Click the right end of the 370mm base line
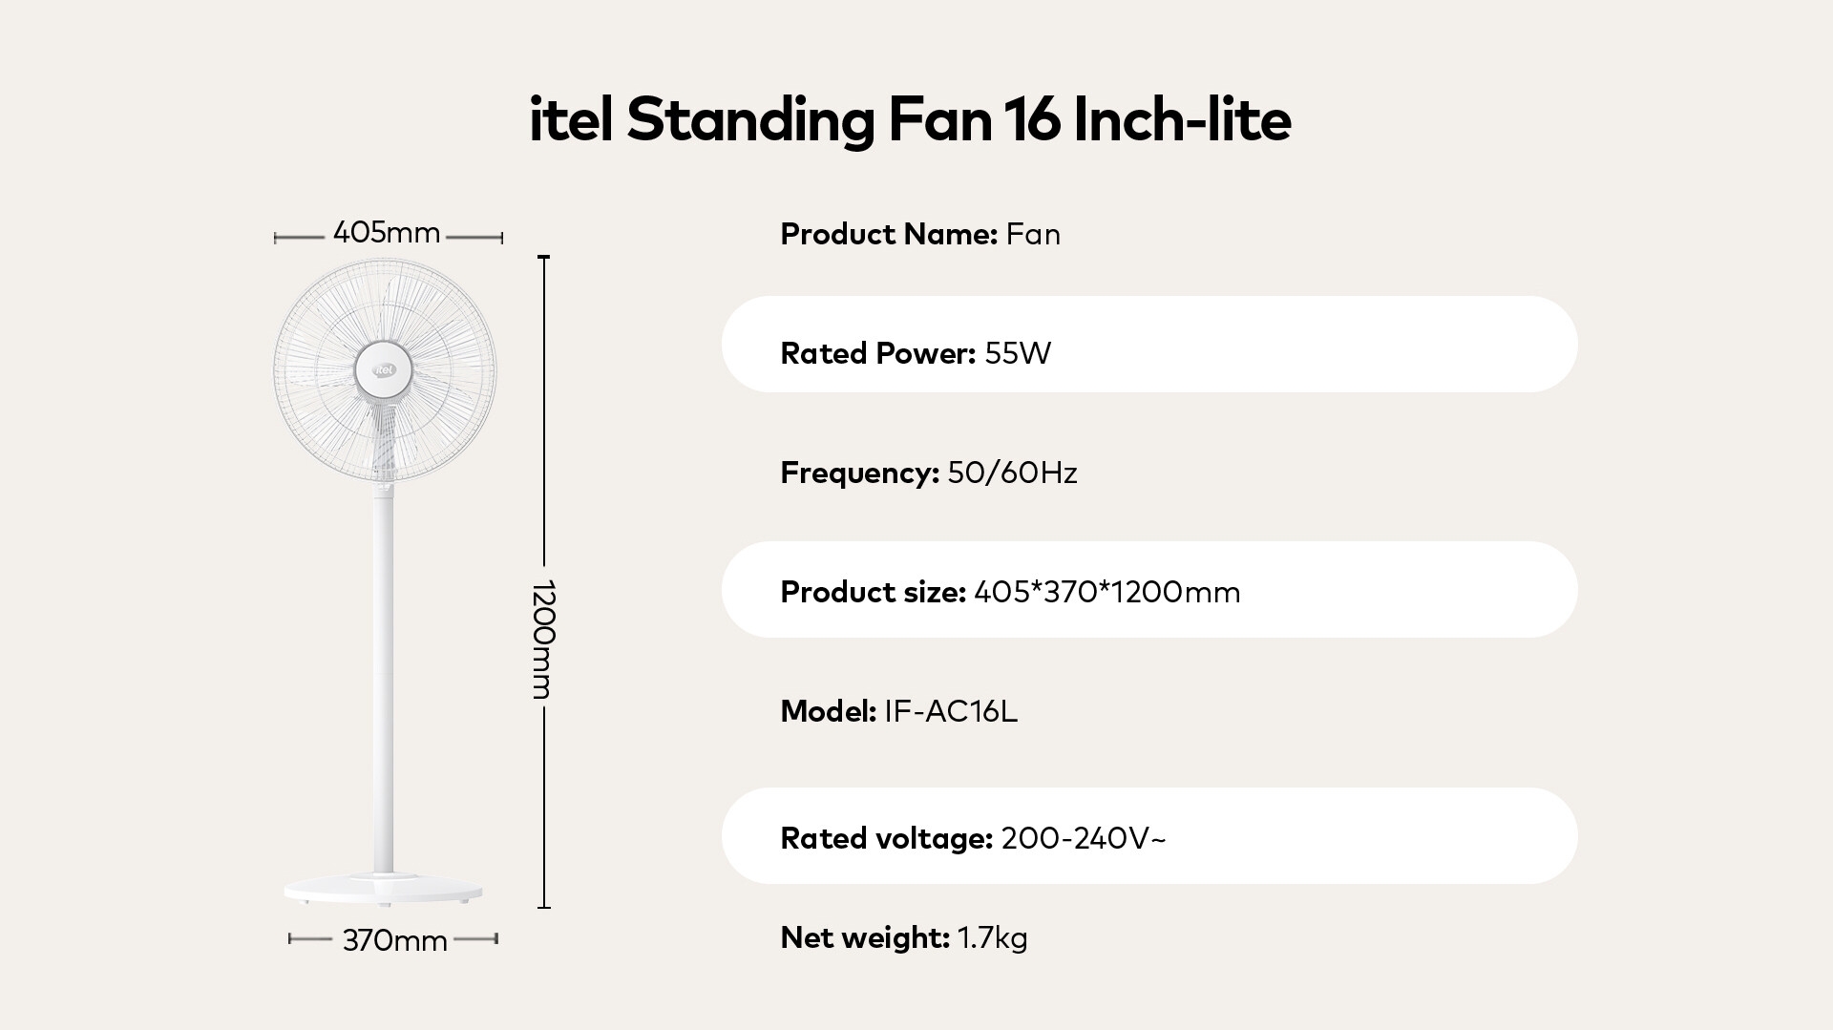 point(496,939)
